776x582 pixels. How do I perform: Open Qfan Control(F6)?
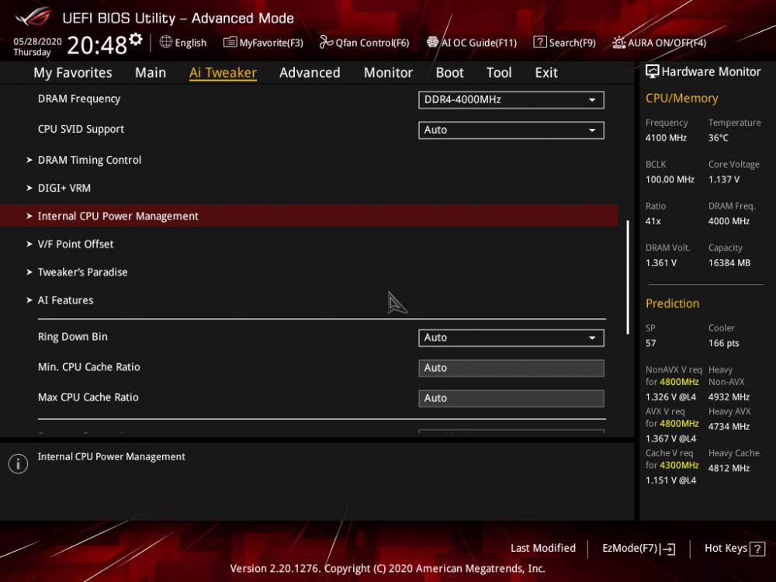point(364,43)
